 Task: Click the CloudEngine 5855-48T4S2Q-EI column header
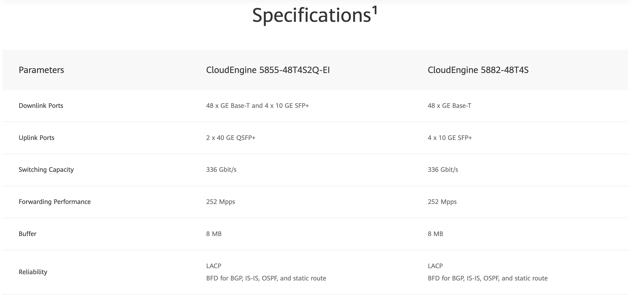click(x=268, y=70)
